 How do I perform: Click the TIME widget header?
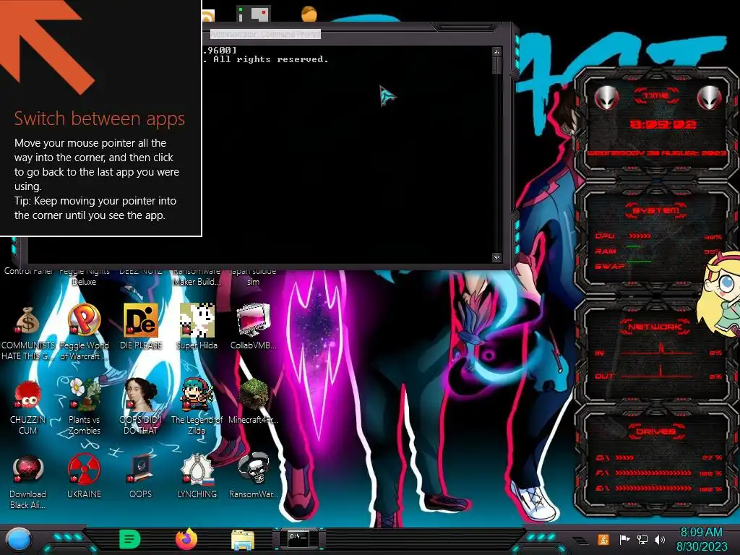pos(656,95)
